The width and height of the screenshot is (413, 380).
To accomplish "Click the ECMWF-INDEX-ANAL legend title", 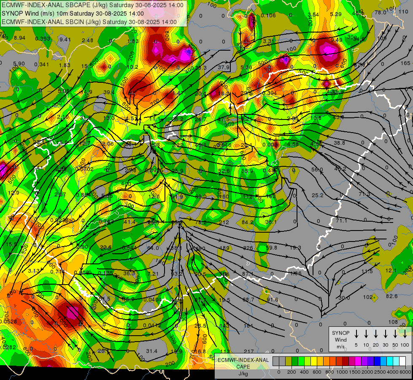I will [x=243, y=360].
